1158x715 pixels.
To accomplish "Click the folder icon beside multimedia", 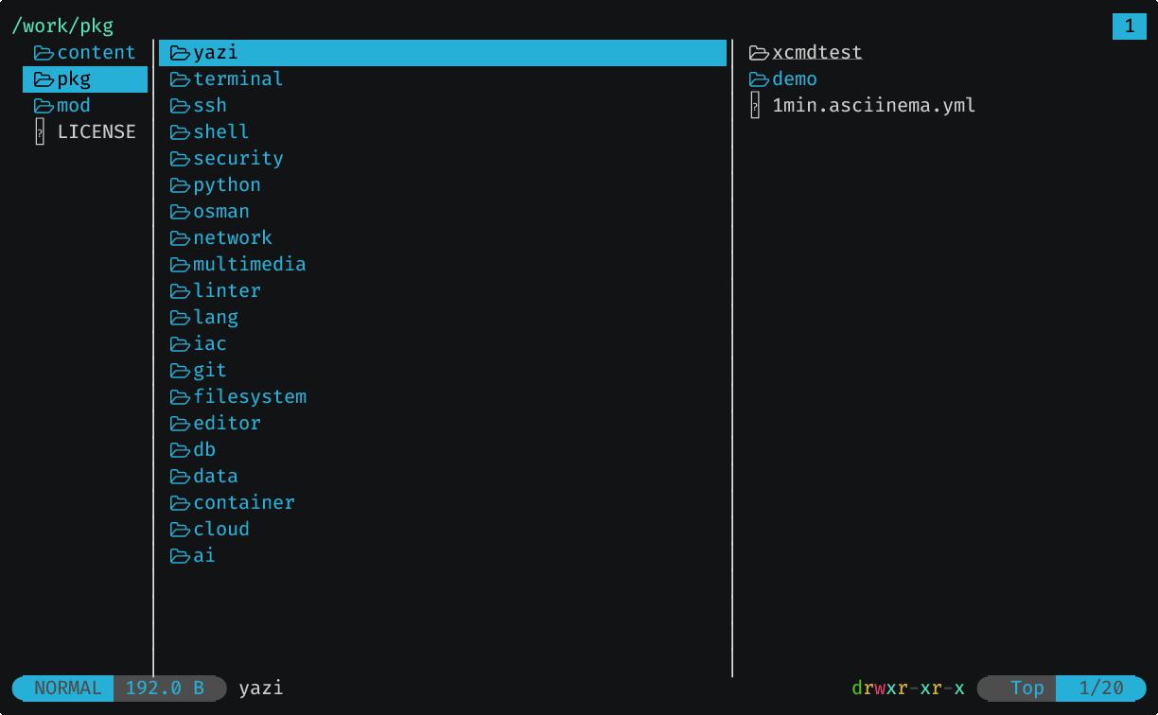I will click(180, 265).
